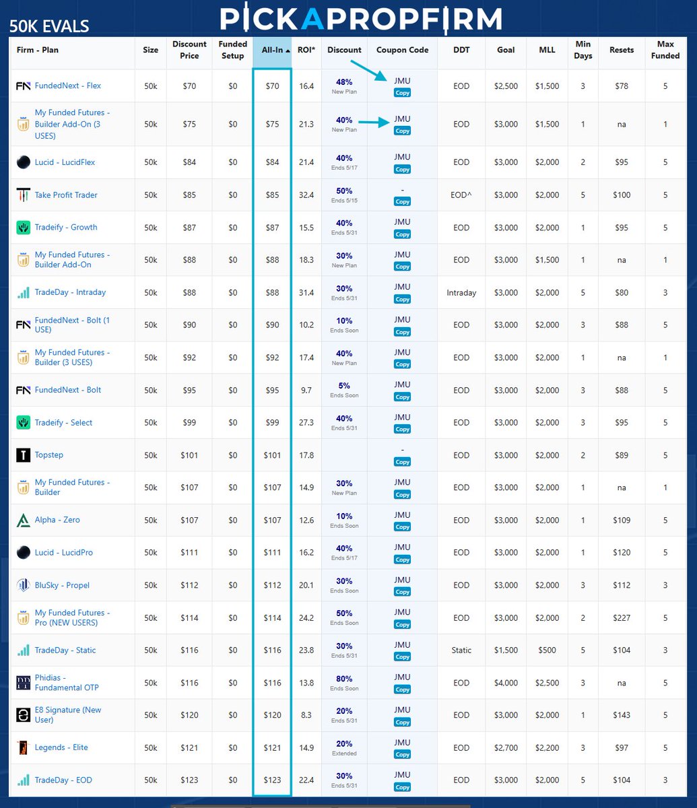Open the Legends - Elite plan link
697x808 pixels.
point(61,747)
